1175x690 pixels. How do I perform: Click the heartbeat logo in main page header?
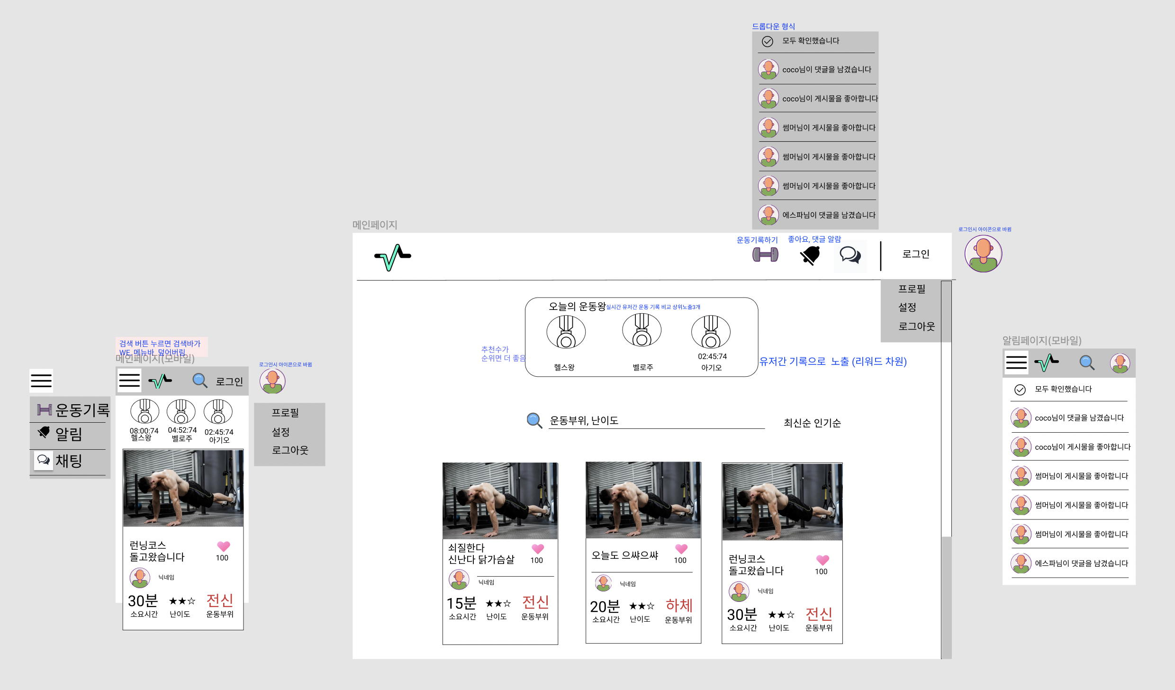(392, 257)
